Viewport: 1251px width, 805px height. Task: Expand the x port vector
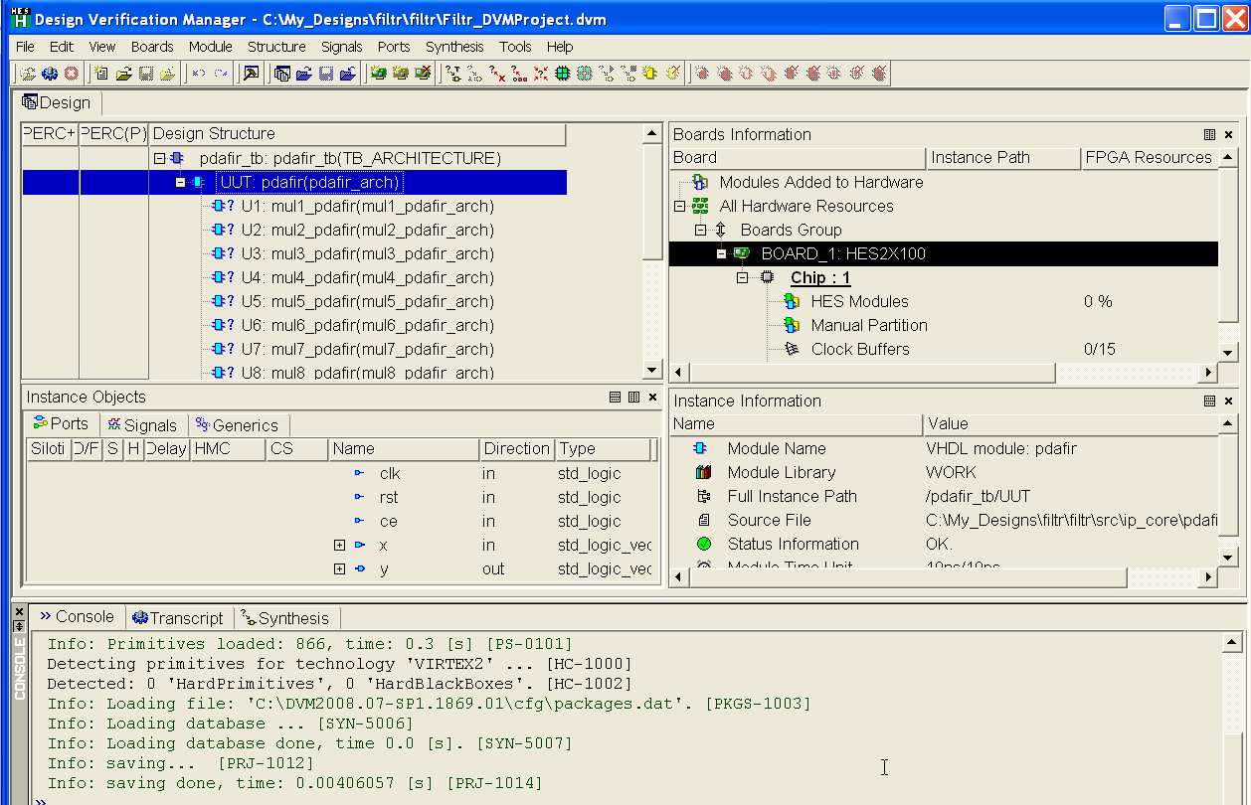point(340,545)
